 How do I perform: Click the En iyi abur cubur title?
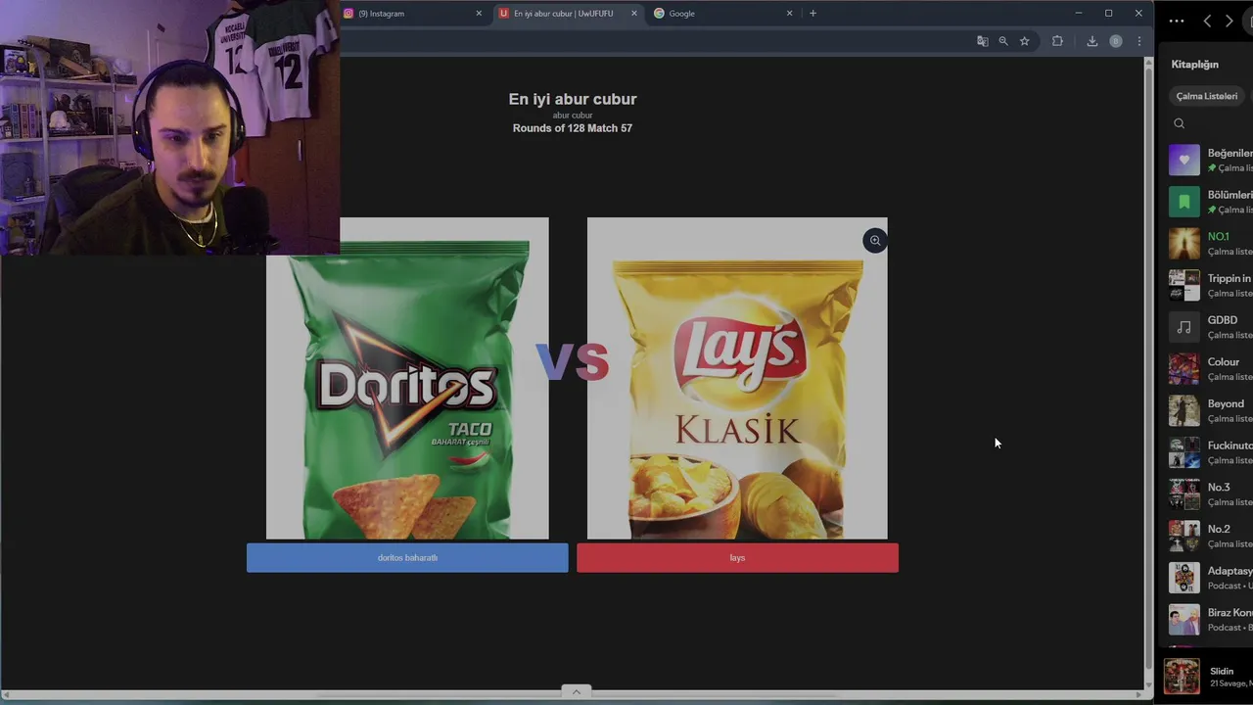(x=573, y=99)
